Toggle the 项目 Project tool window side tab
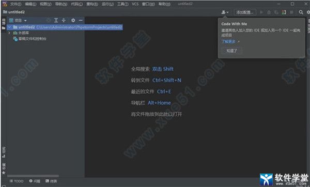The image size is (310, 187). point(4,24)
